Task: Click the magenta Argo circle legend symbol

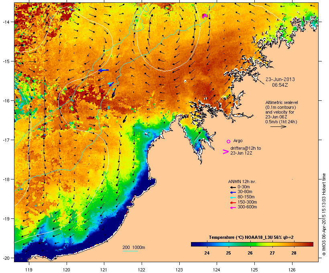Action: click(x=229, y=141)
